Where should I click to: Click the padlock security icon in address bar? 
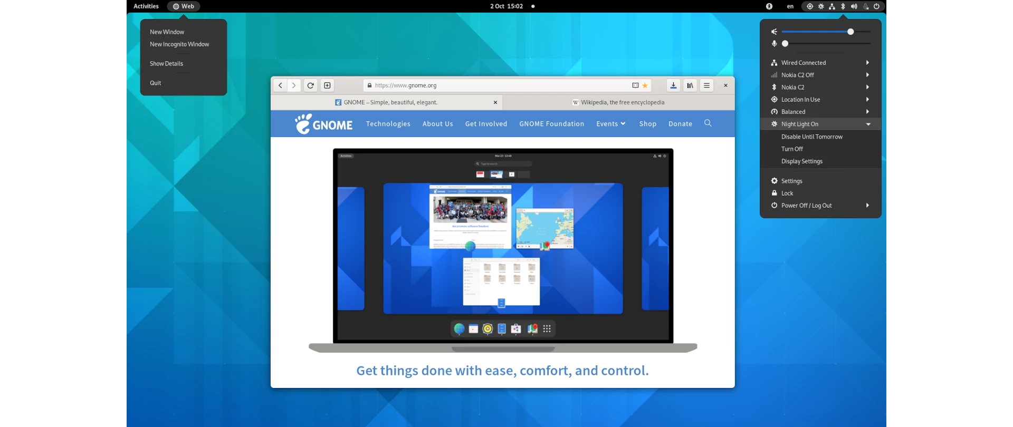[369, 85]
